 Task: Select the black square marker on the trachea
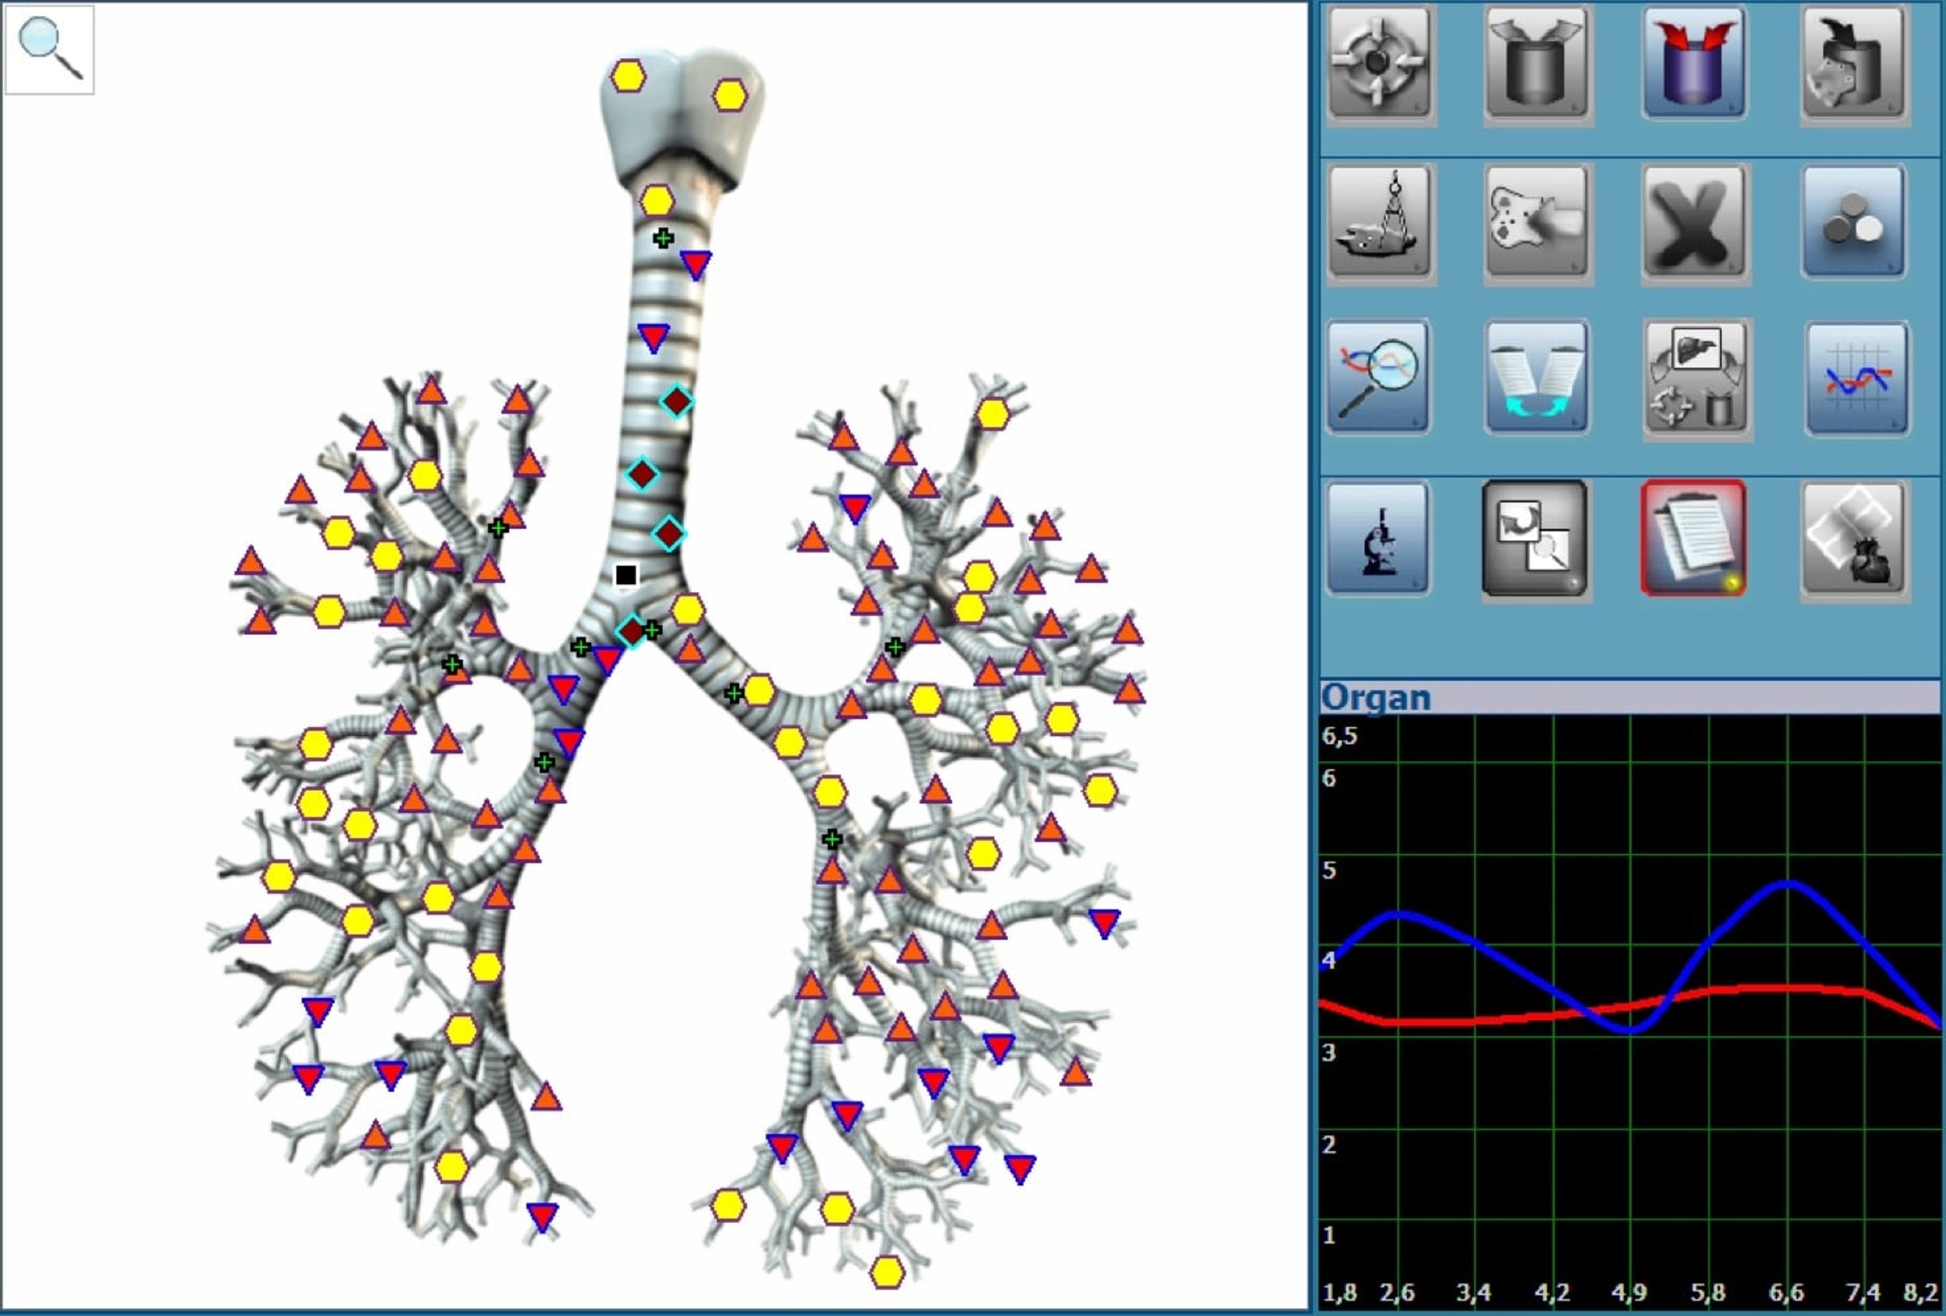pyautogui.click(x=625, y=574)
